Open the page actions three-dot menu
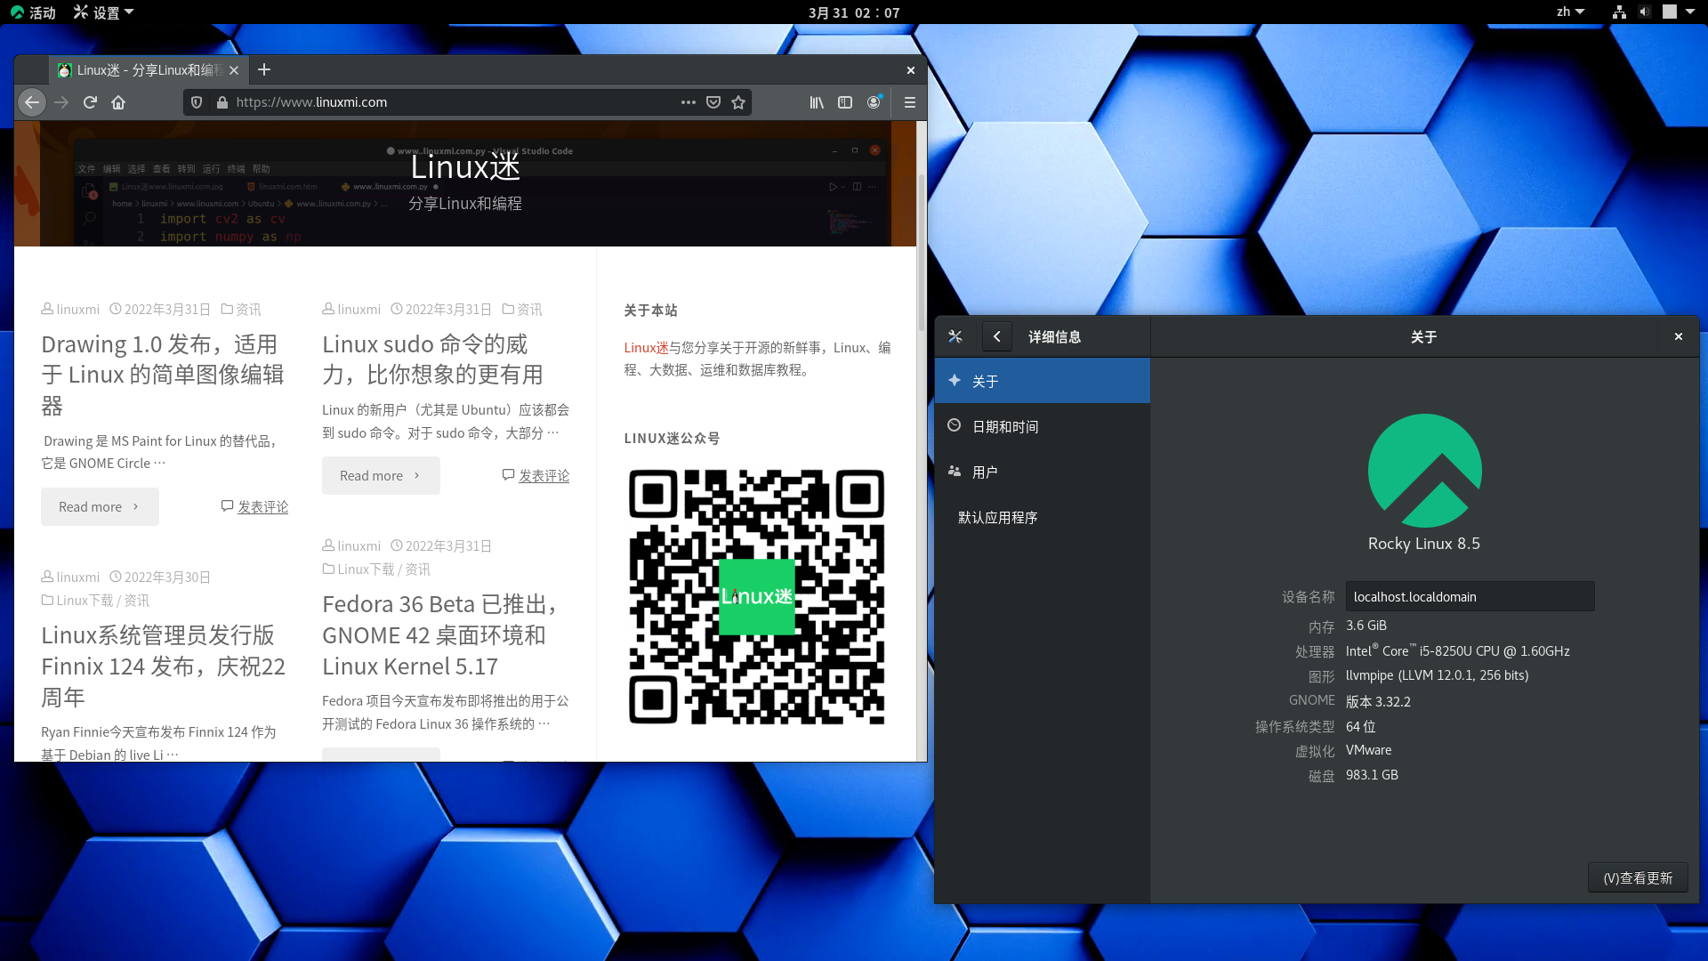This screenshot has height=961, width=1708. pyautogui.click(x=689, y=102)
